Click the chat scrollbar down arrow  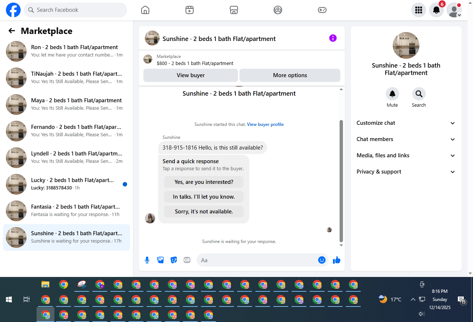(341, 246)
